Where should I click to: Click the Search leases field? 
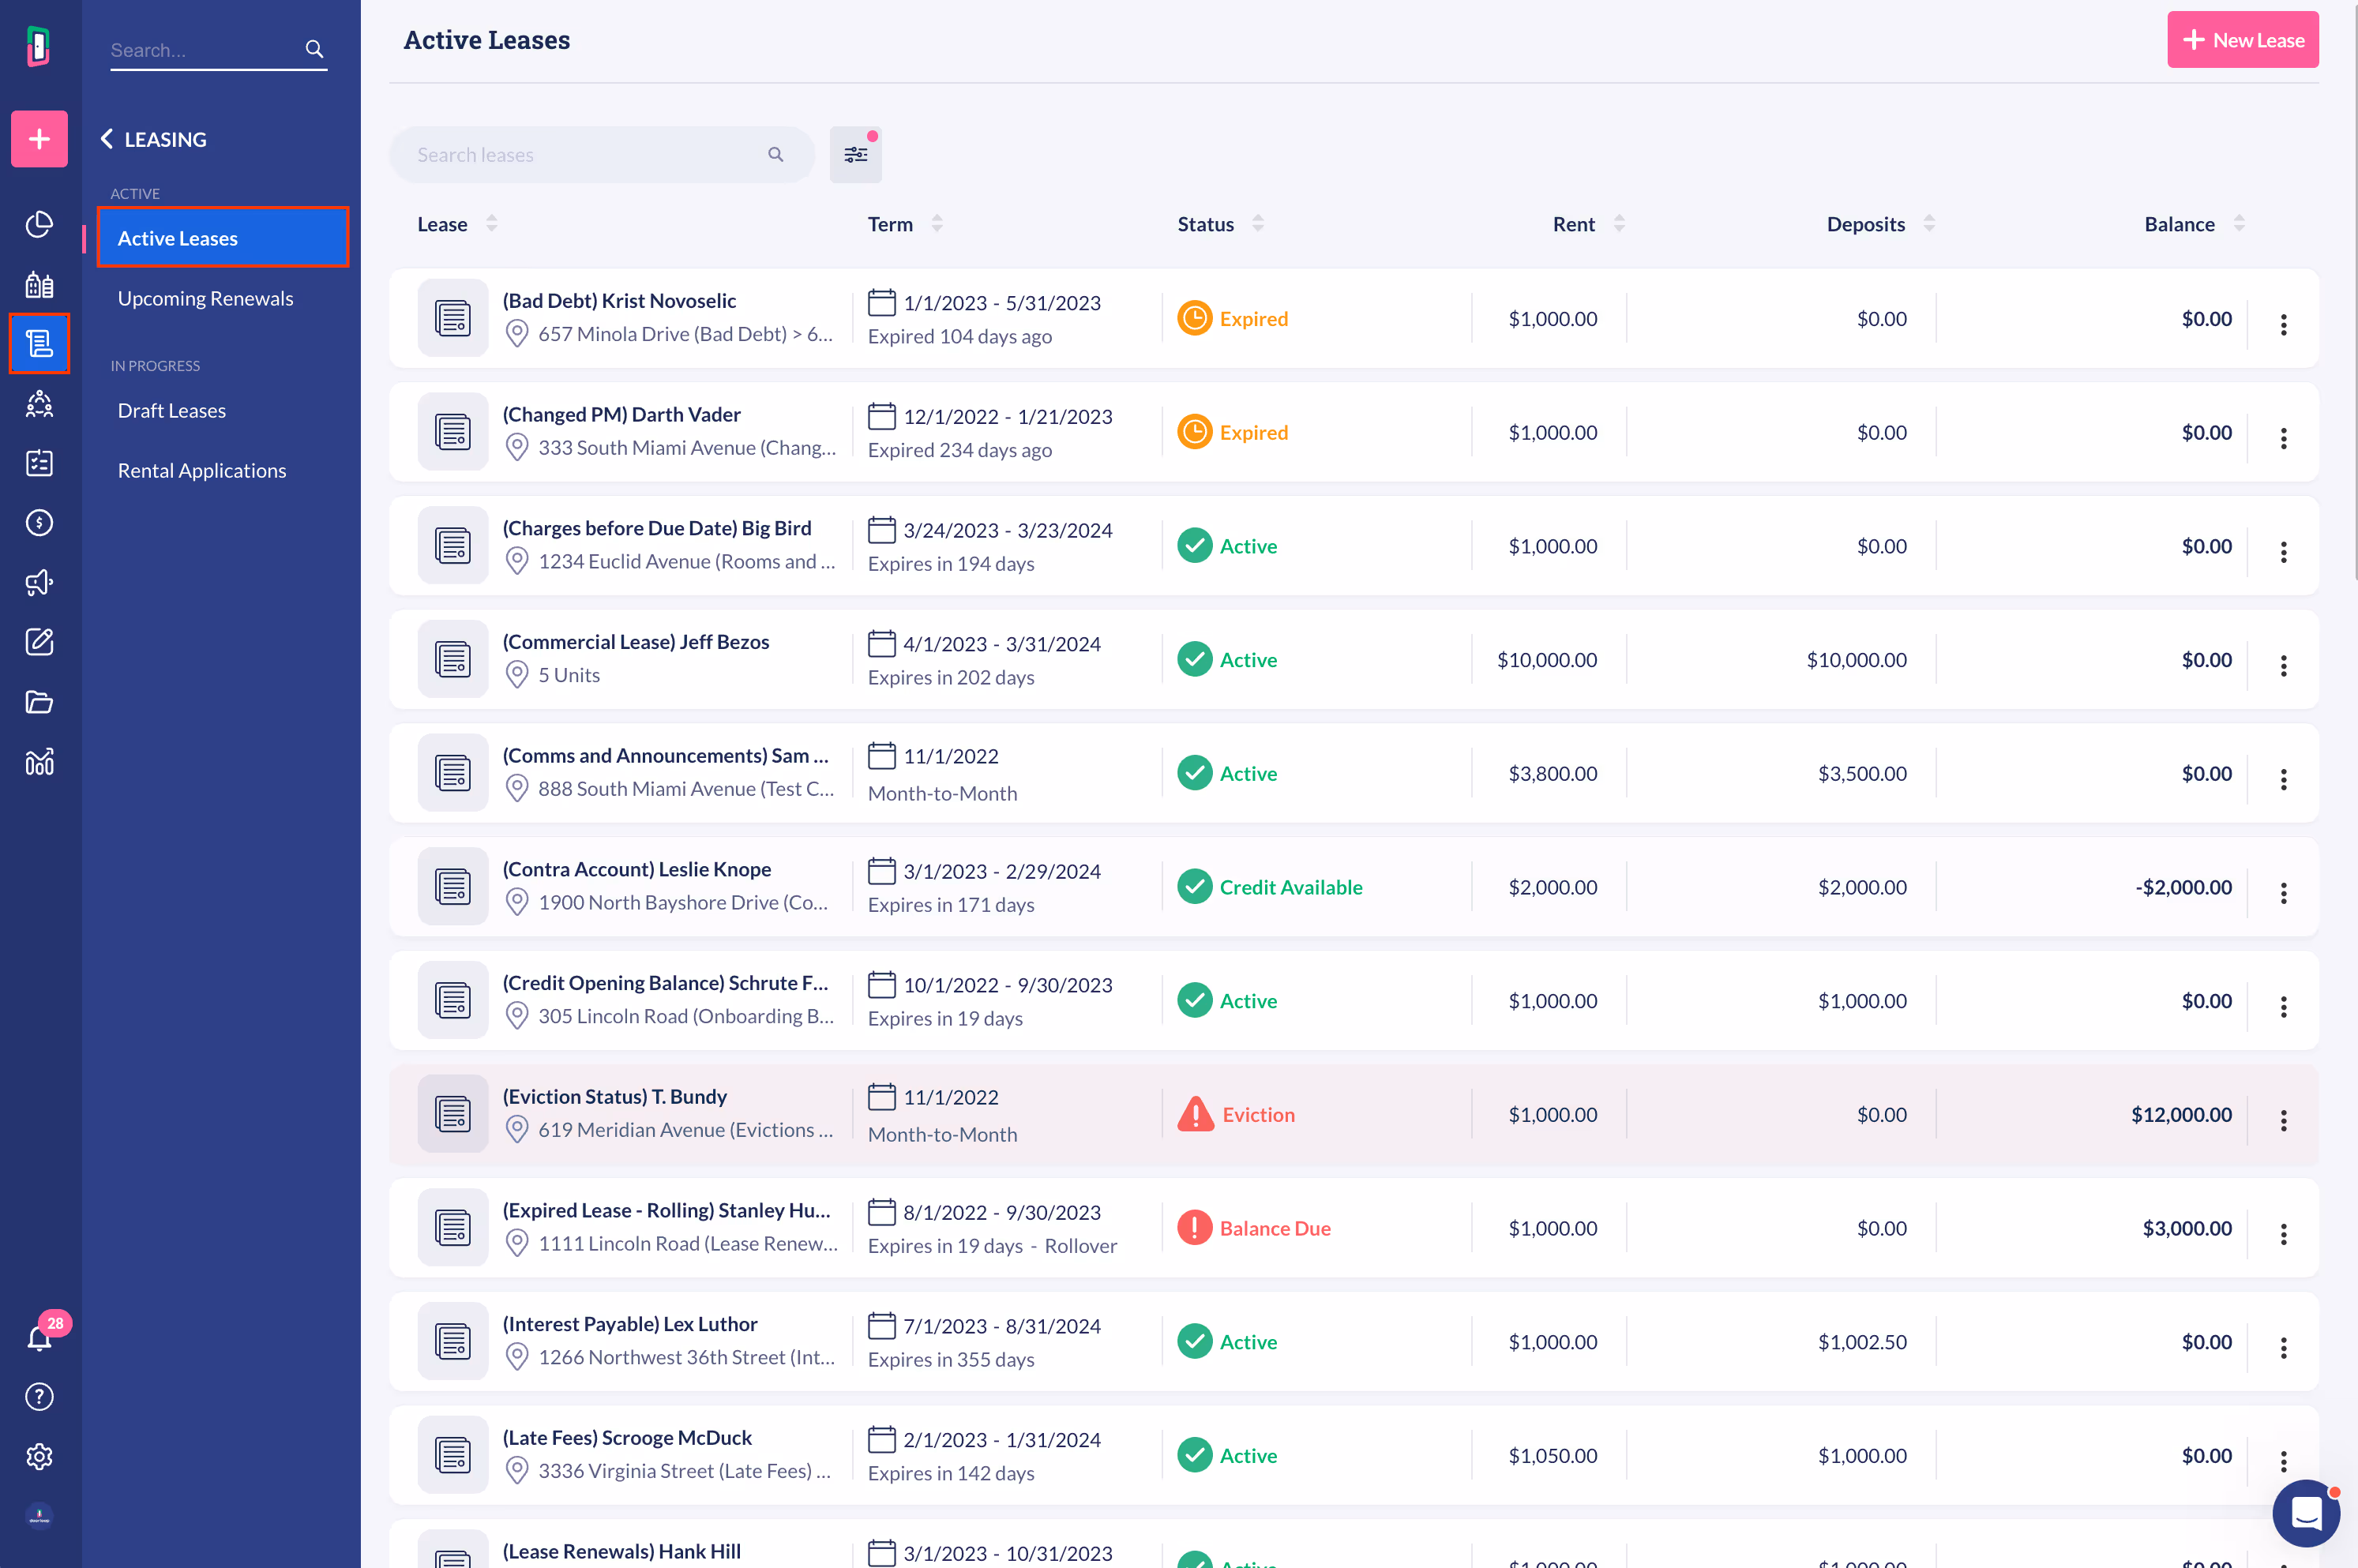coord(601,155)
